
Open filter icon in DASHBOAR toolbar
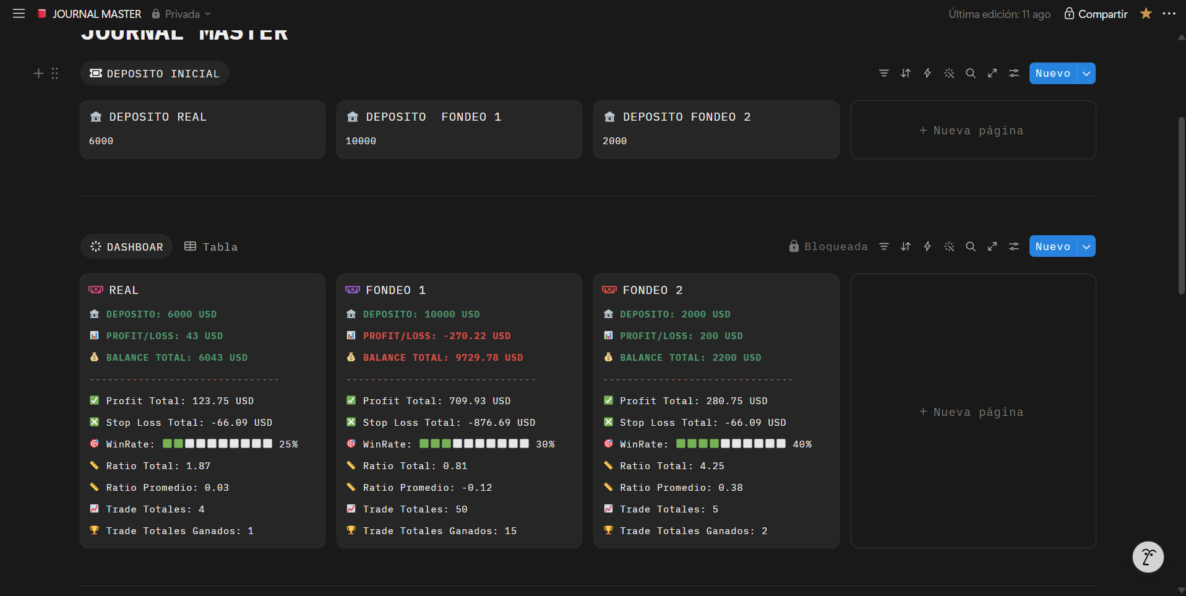click(x=884, y=246)
